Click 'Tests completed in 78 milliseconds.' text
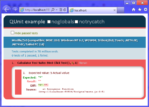149x107 pixels. tap(35, 51)
